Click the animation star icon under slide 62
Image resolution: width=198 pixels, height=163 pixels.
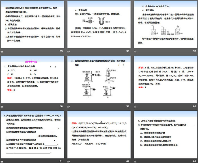pos(68,161)
